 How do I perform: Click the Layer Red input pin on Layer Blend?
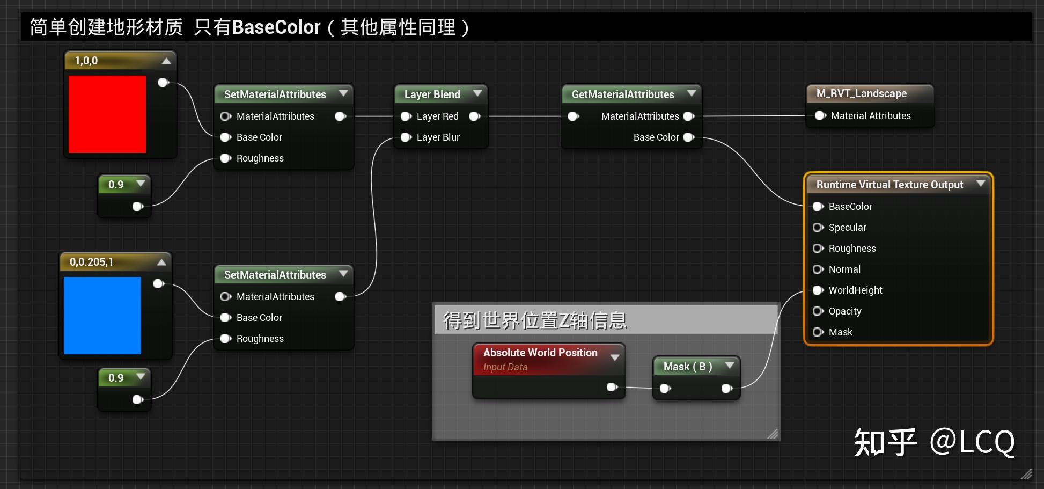406,116
